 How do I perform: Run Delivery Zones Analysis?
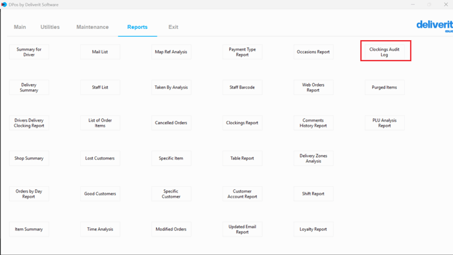pyautogui.click(x=313, y=158)
